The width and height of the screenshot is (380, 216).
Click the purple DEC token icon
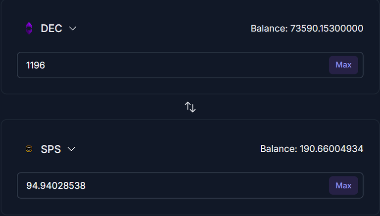click(29, 28)
